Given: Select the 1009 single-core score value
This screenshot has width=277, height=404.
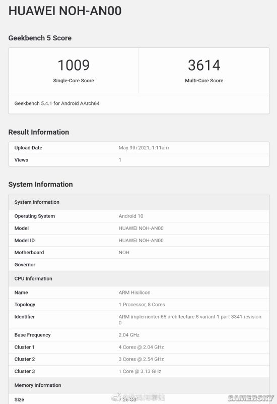Looking at the screenshot, I should (x=74, y=65).
